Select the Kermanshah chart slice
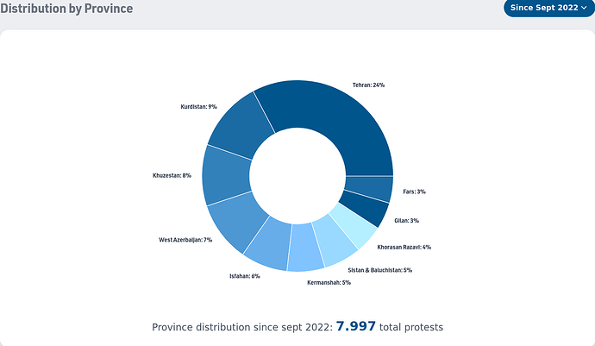 click(x=305, y=247)
